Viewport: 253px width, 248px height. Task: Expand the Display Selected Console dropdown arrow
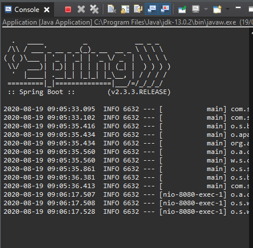206,9
